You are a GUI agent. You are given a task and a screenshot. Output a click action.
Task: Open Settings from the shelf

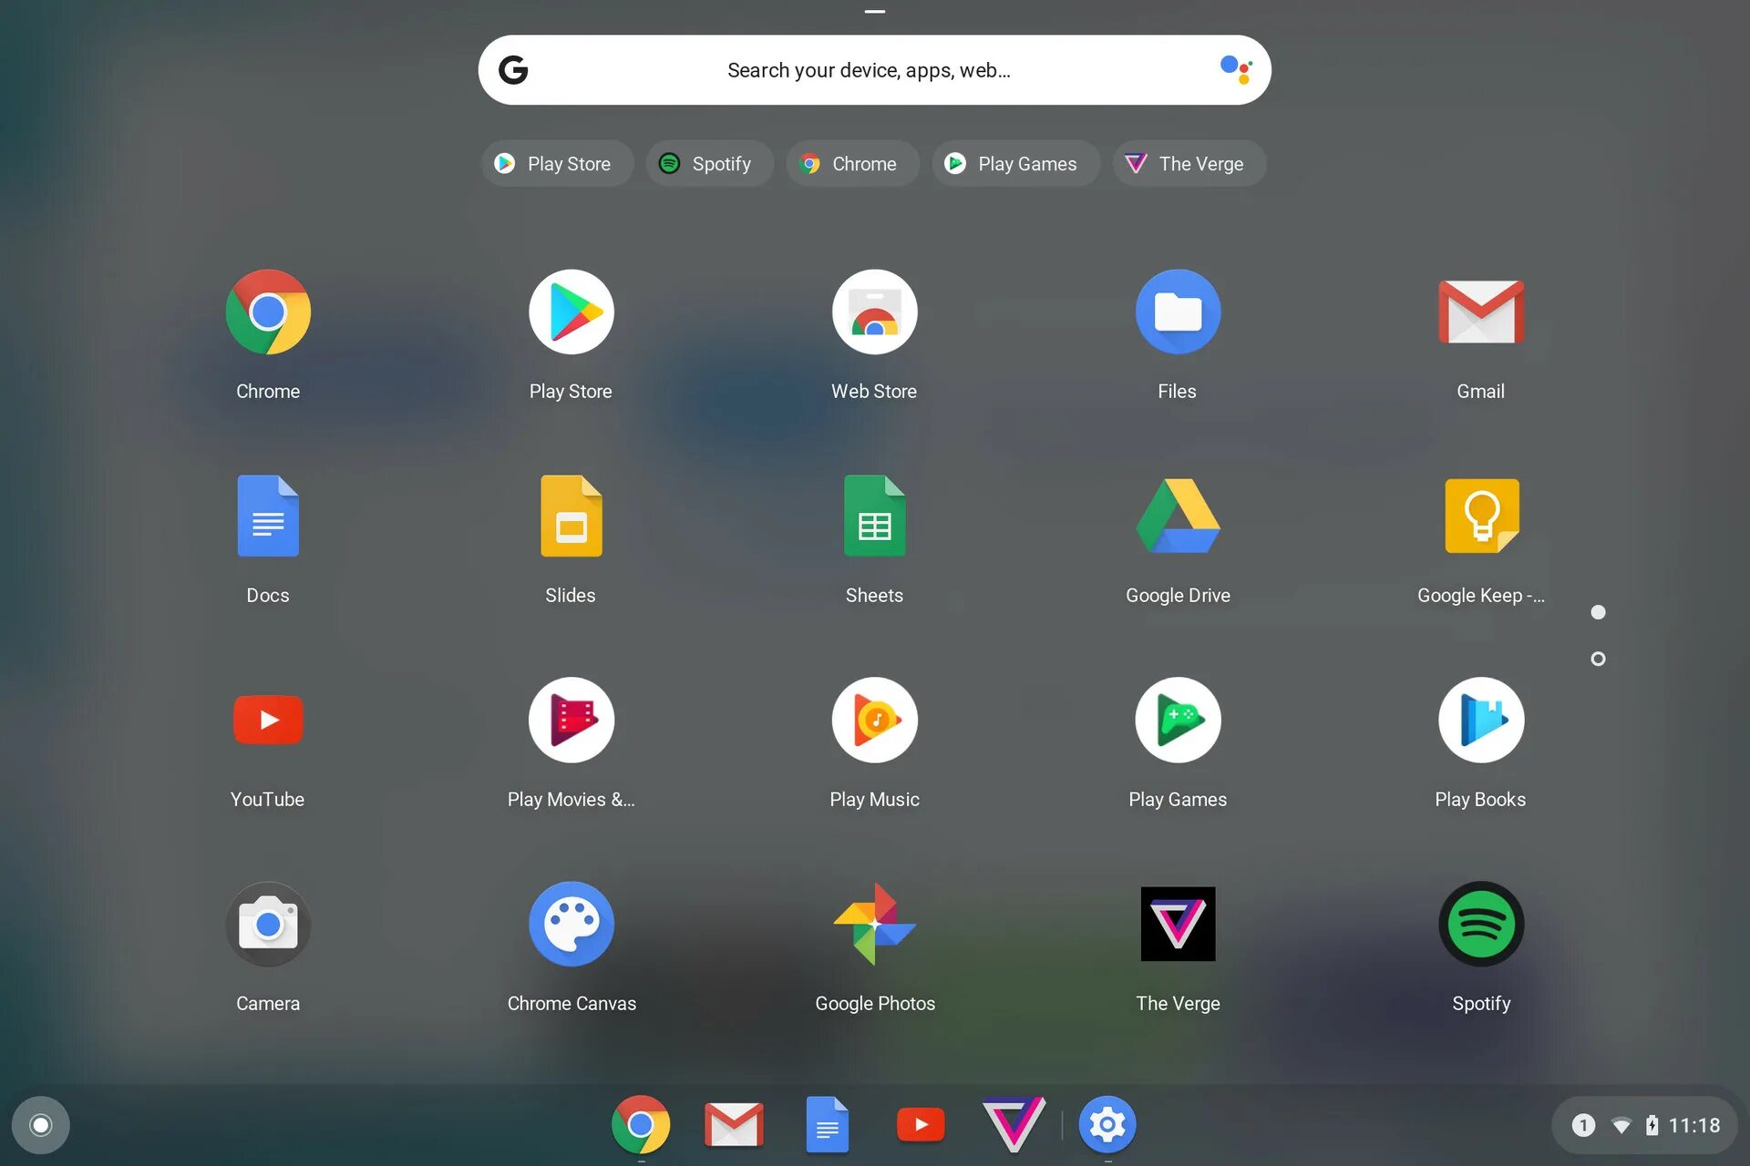(x=1107, y=1125)
